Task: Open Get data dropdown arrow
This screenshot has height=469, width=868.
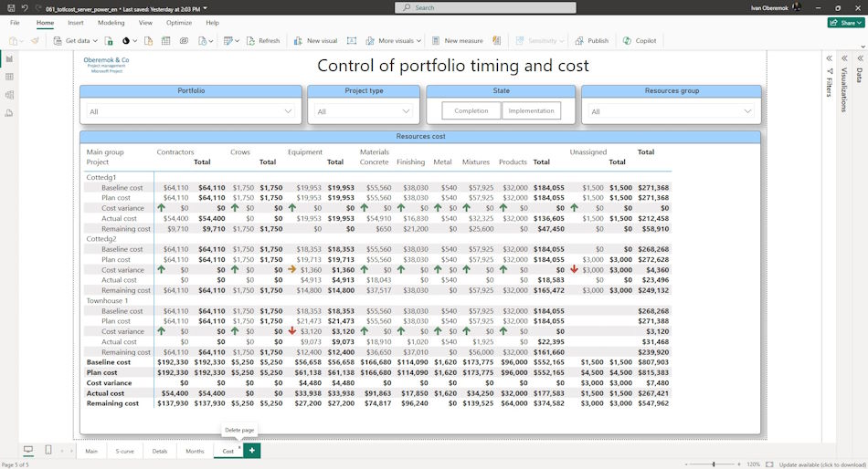Action: pyautogui.click(x=95, y=41)
